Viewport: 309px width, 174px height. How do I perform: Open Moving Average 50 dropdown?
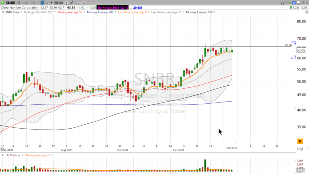pos(84,12)
